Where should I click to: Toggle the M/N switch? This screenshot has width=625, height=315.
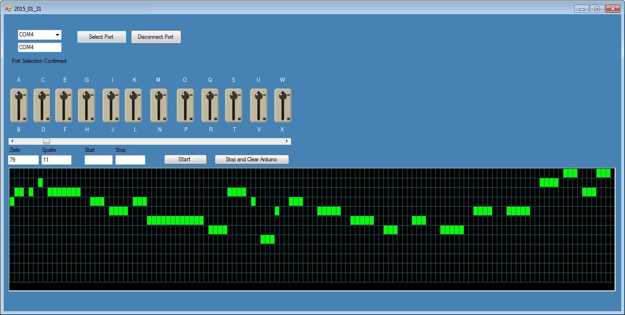pos(159,105)
